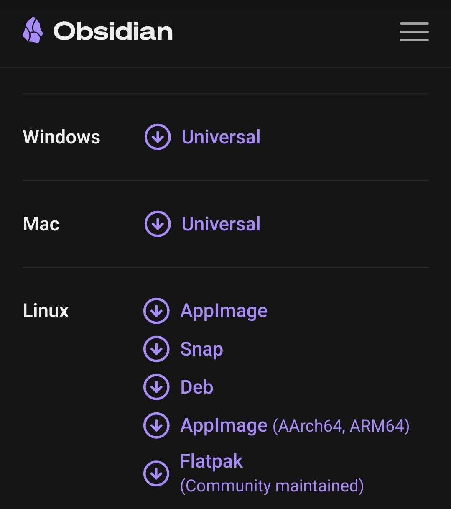451x509 pixels.
Task: Click the (Community maintained) note text
Action: 272,486
